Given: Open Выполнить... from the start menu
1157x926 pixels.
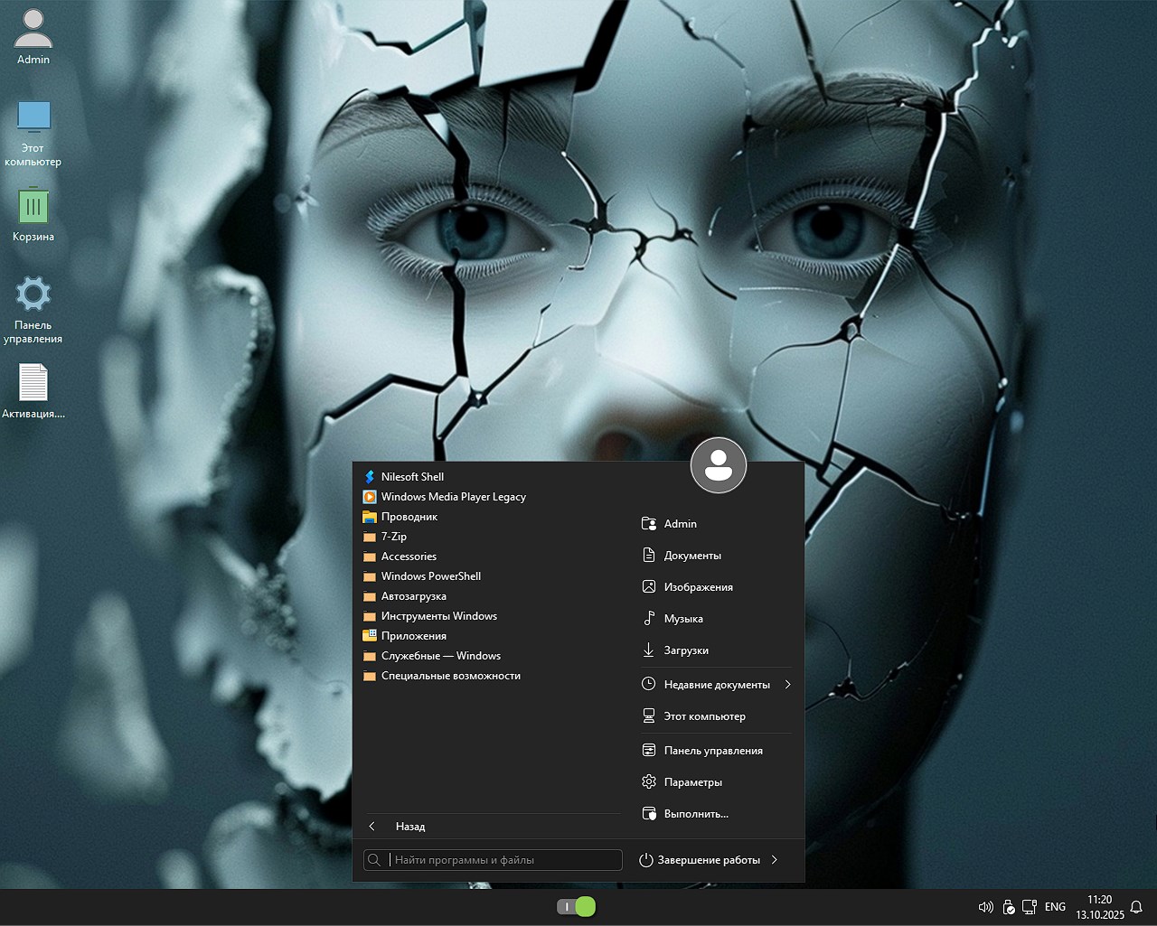Looking at the screenshot, I should click(x=695, y=814).
